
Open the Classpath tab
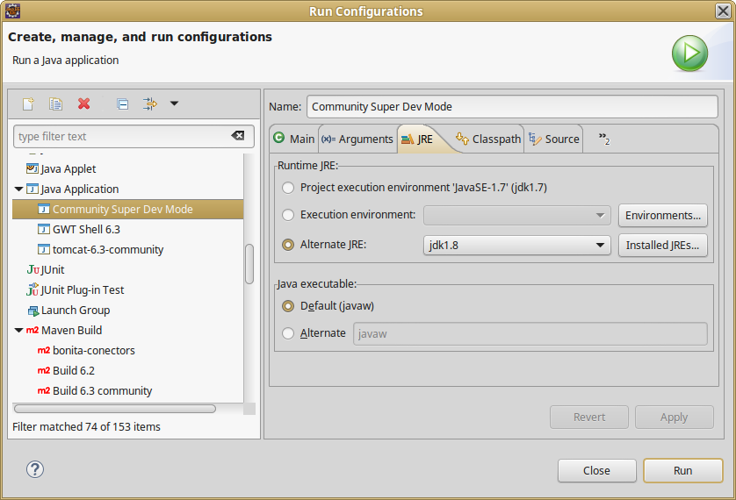pyautogui.click(x=488, y=139)
